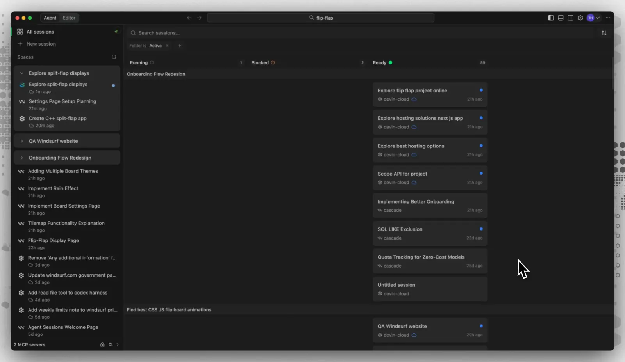
Task: Open the QA Windsurf website card
Action: 430,330
